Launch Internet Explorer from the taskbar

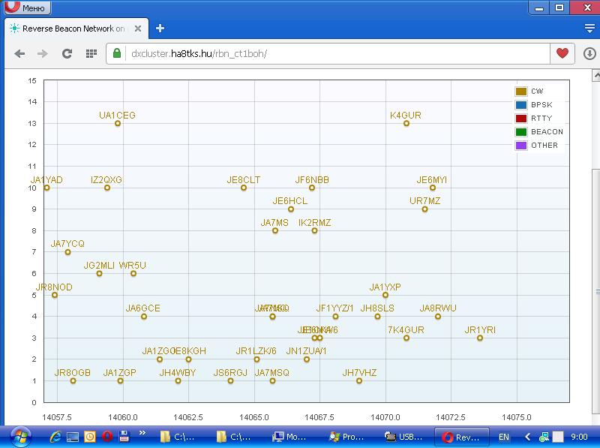point(55,437)
